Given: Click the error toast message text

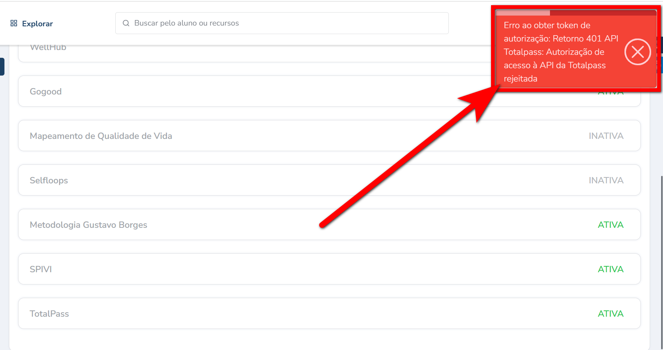Looking at the screenshot, I should tap(561, 52).
